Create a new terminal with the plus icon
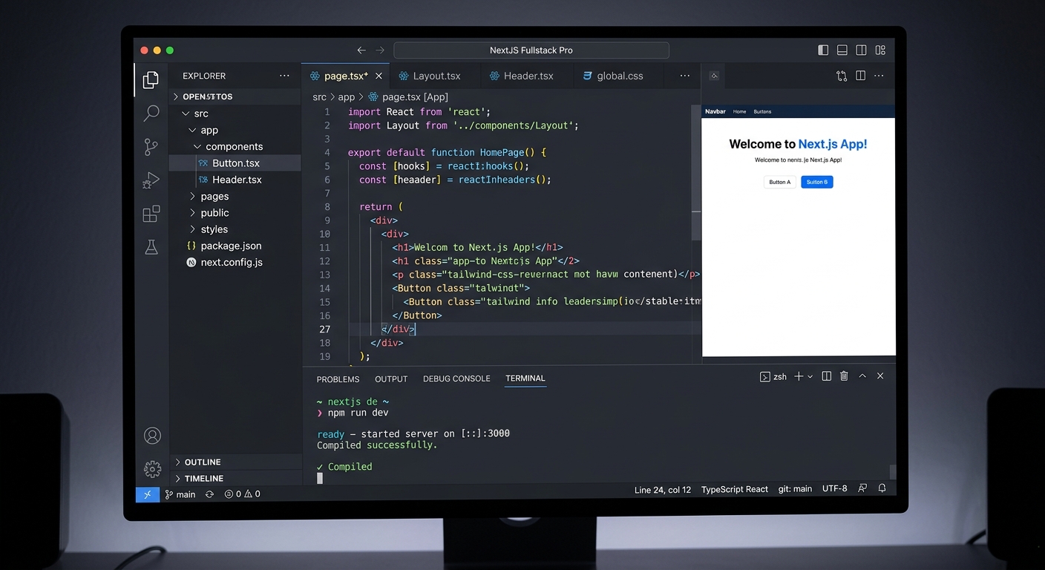 (798, 376)
